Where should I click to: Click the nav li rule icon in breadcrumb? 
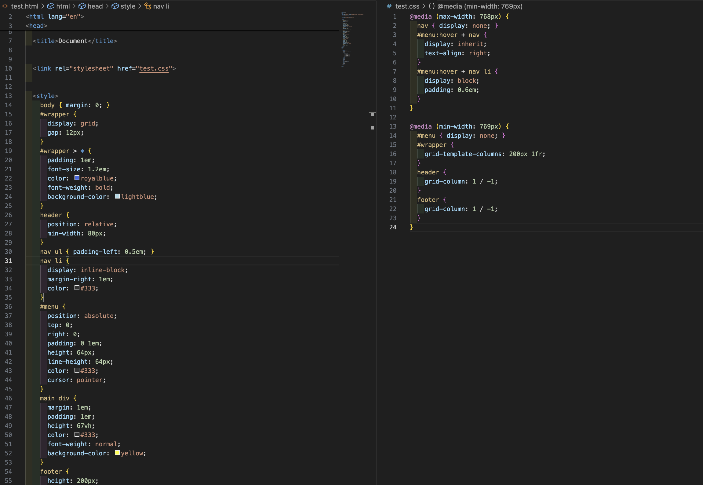tap(148, 6)
